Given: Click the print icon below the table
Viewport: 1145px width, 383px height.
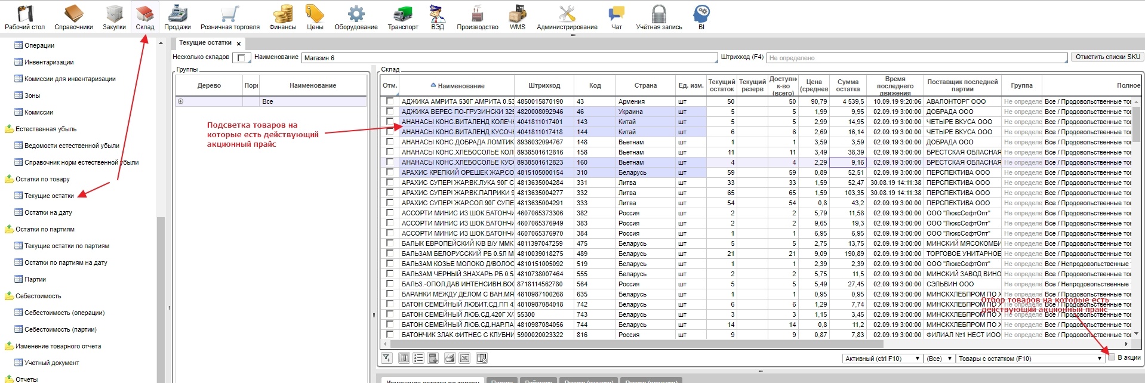Looking at the screenshot, I should coord(450,358).
